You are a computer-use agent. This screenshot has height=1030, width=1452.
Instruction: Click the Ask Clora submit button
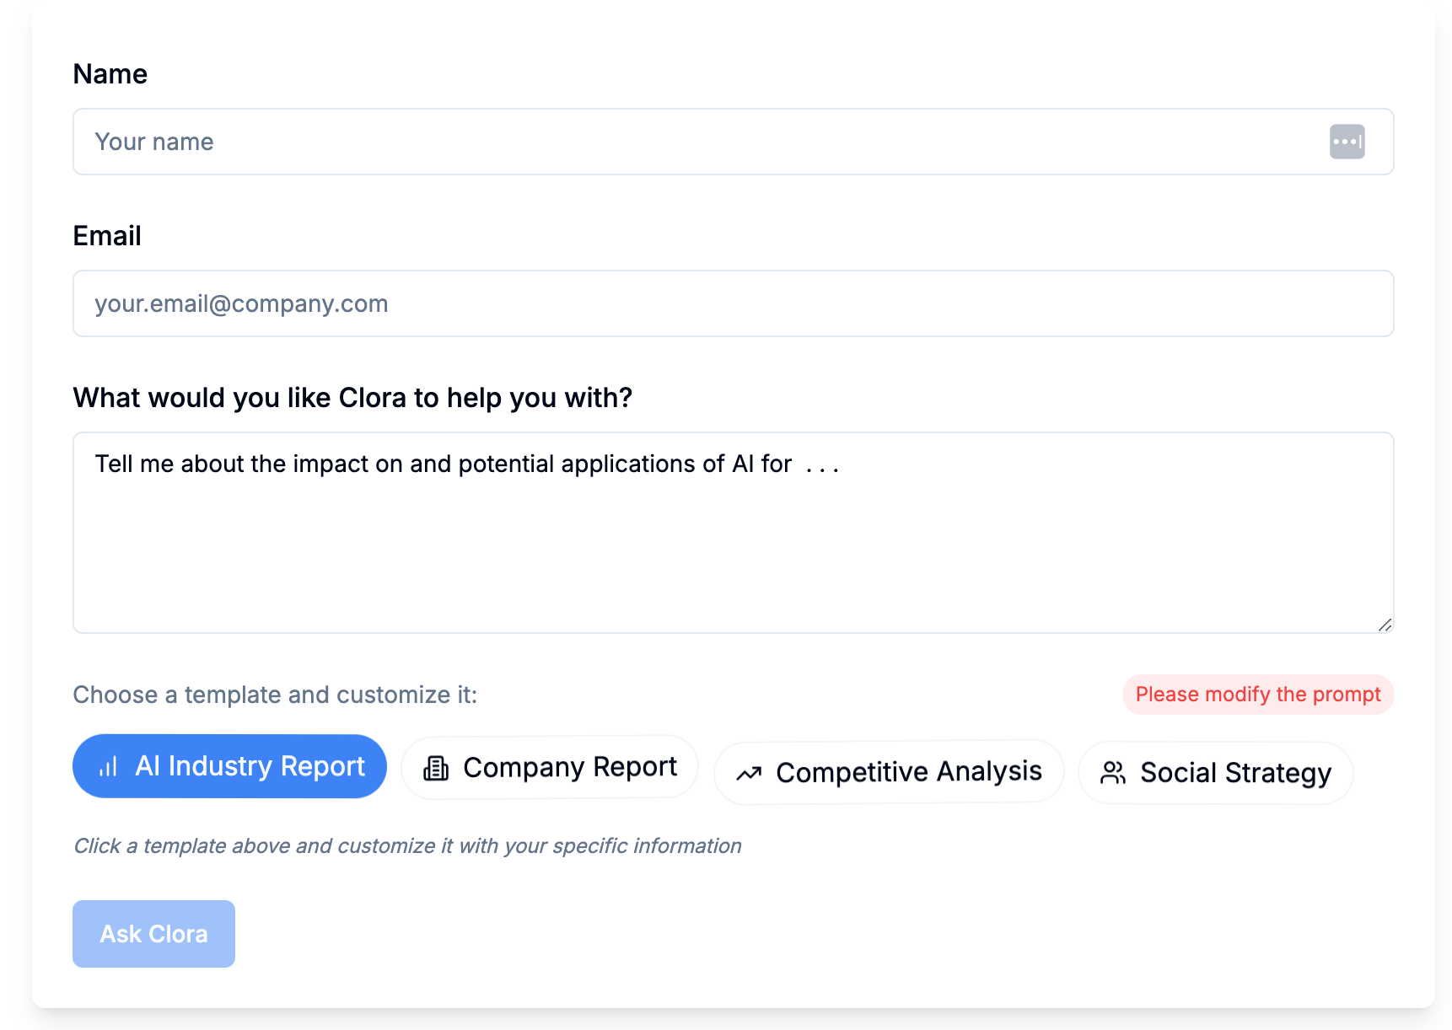[153, 934]
